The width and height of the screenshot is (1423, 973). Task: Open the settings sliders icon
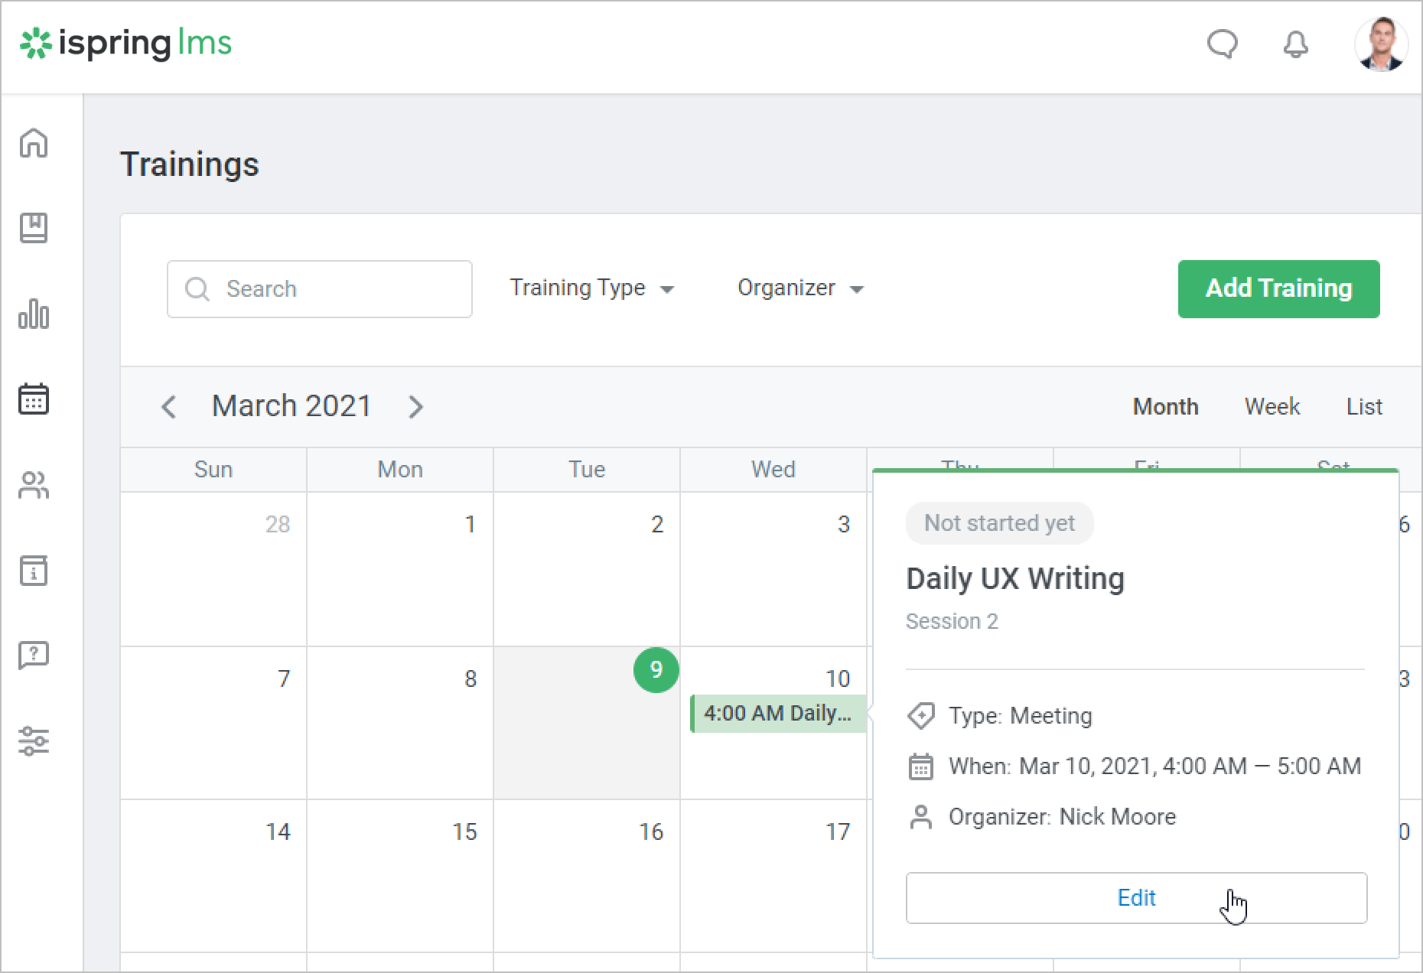34,740
